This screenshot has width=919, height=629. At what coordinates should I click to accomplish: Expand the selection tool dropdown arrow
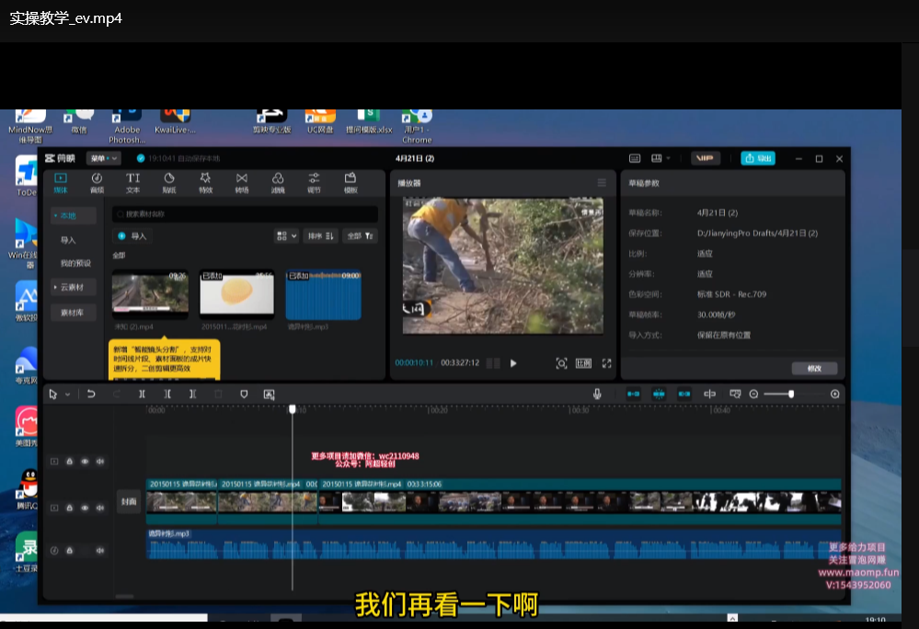pos(67,395)
